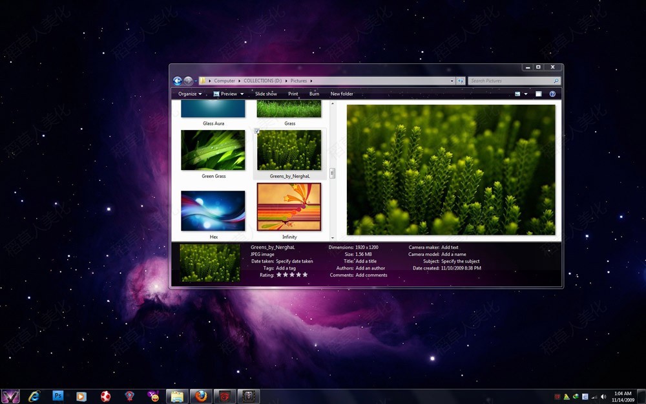Go to COLLECTIONS (D:) in the breadcrumb
Image resolution: width=646 pixels, height=404 pixels.
pyautogui.click(x=262, y=81)
